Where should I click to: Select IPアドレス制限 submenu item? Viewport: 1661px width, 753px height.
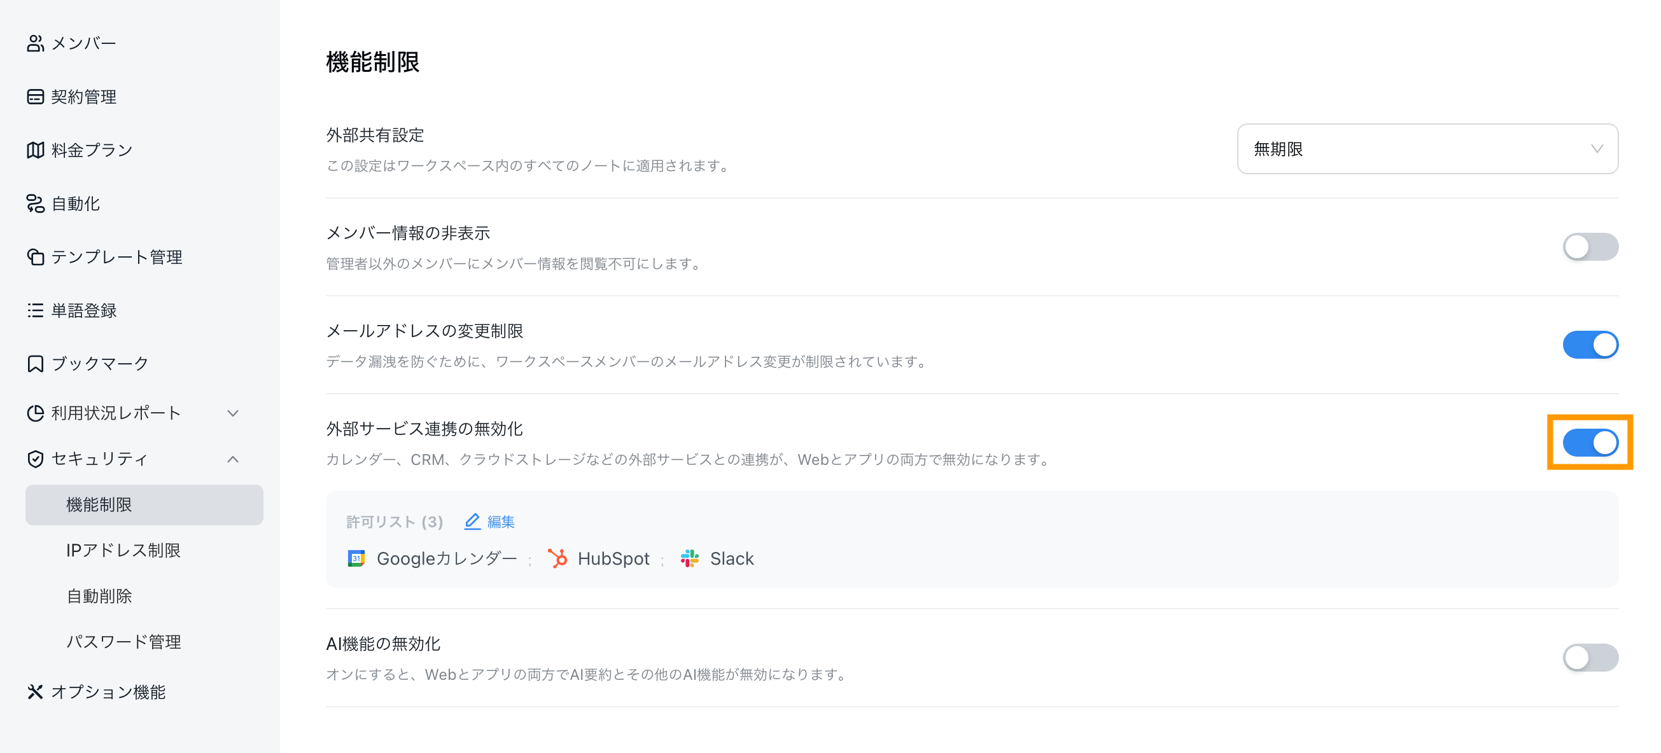pos(123,550)
